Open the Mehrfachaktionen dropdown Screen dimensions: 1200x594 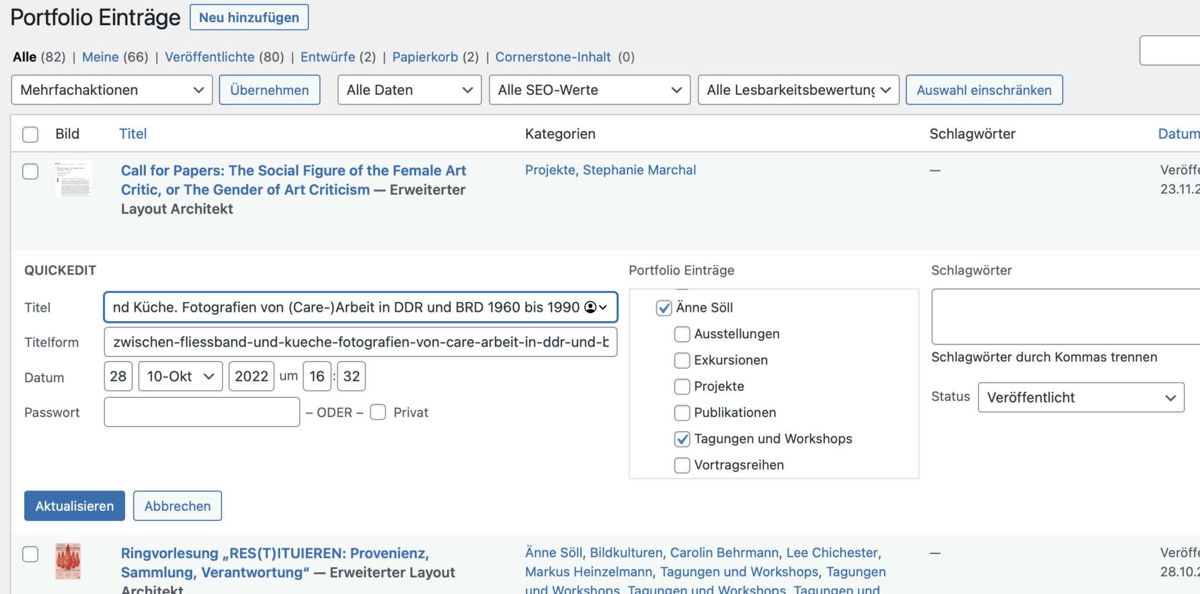click(112, 90)
